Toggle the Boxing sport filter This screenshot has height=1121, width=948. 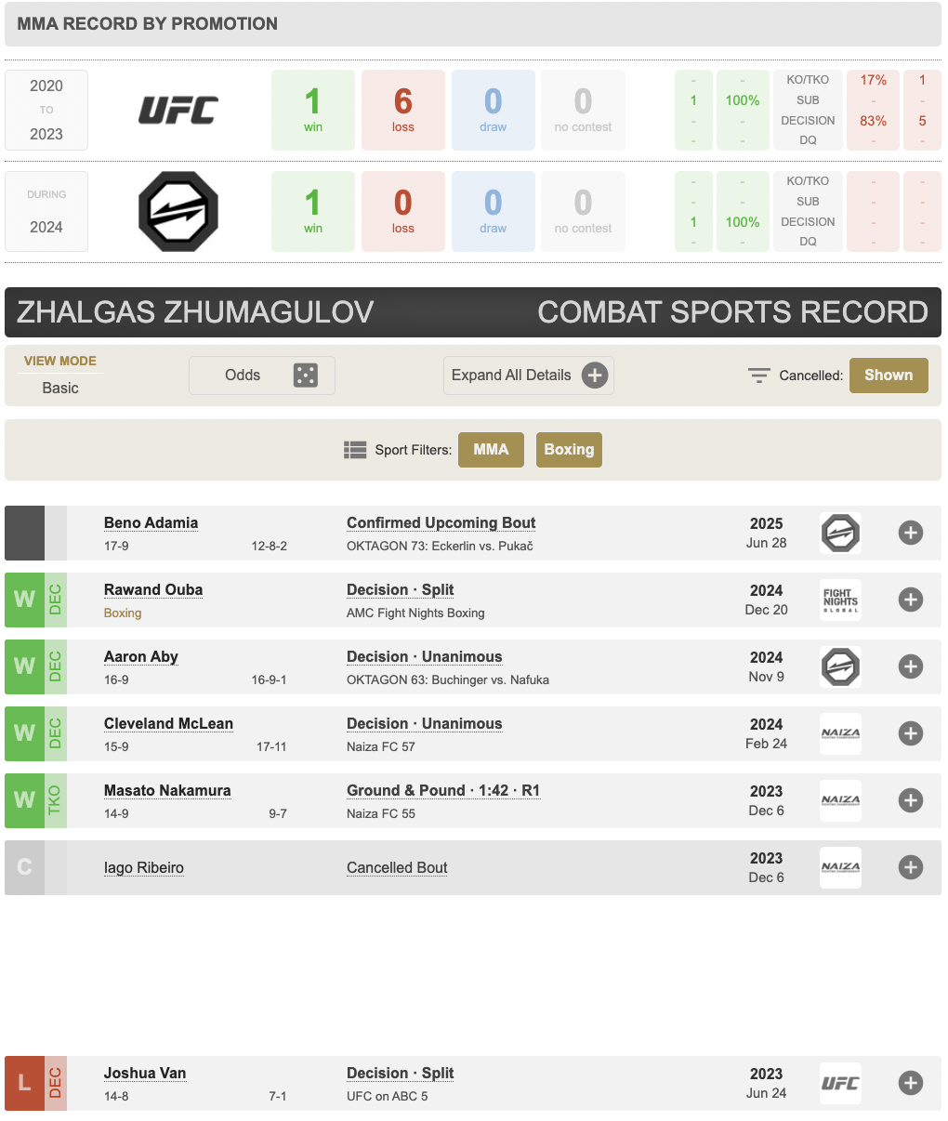569,450
